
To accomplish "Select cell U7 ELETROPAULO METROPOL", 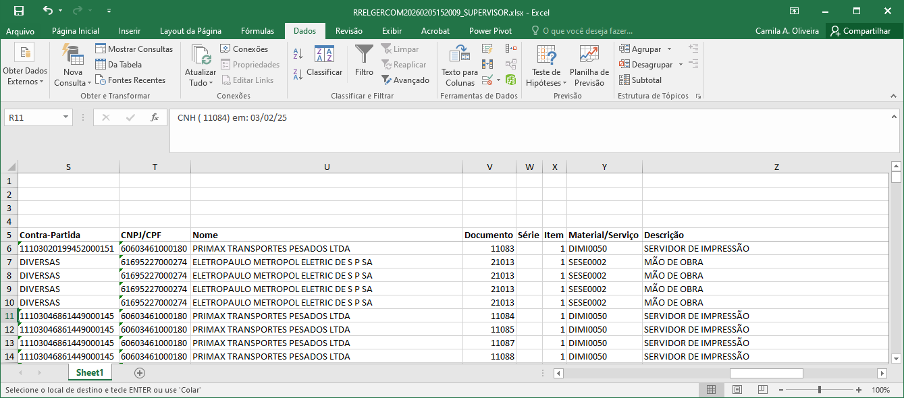I will (x=326, y=262).
